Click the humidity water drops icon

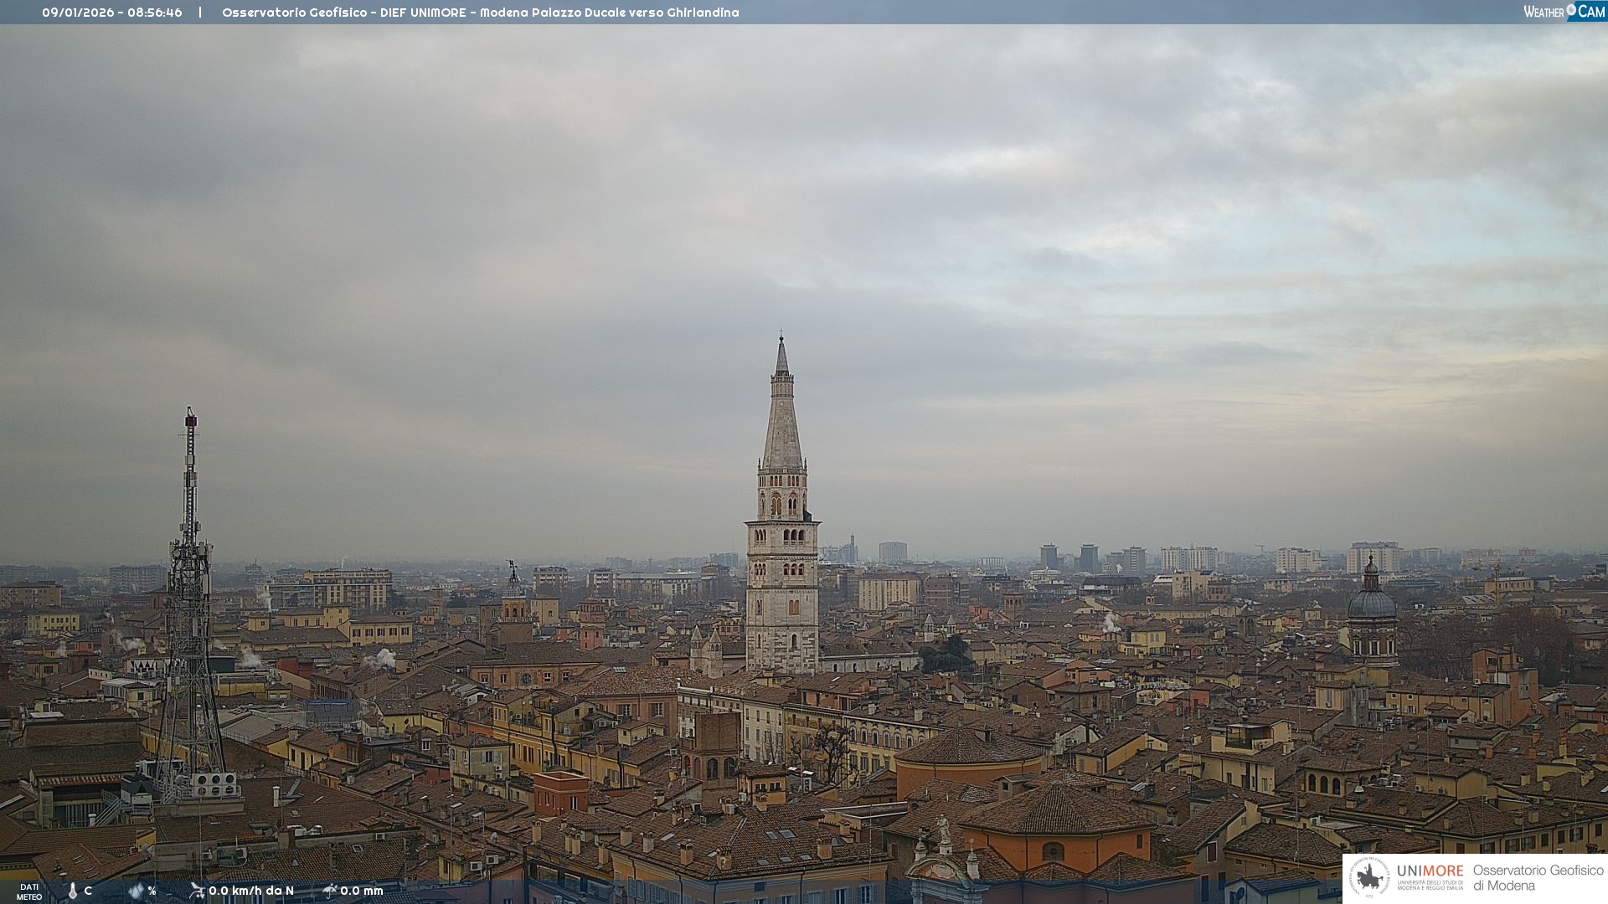tap(136, 891)
